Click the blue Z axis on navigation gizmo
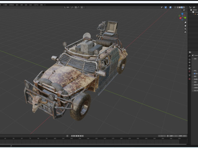Image resolution: width=198 pixels, height=148 pixels. click(182, 14)
